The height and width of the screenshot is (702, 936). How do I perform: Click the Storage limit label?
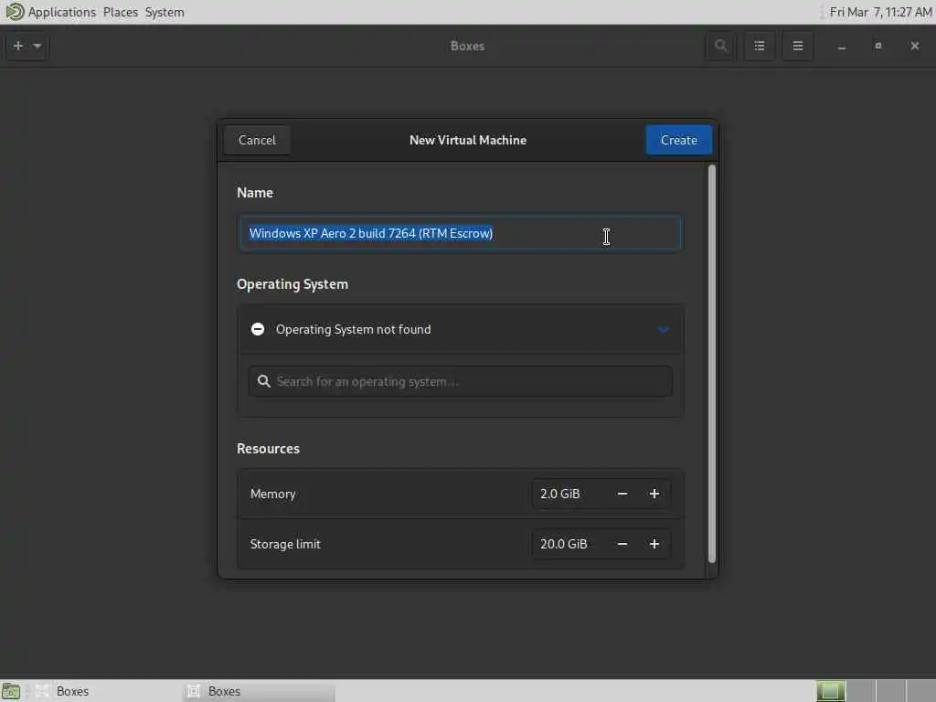coord(285,544)
